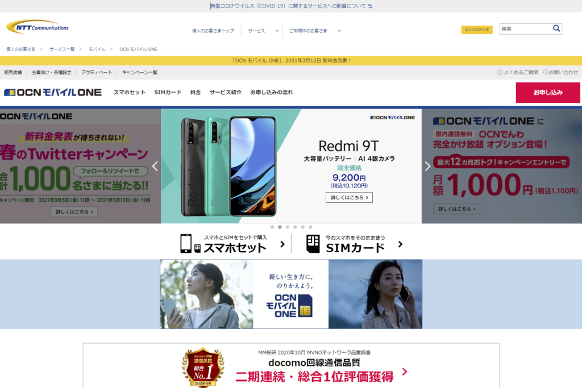Click the docomo回線通信品質 heading
The image size is (582, 388).
pyautogui.click(x=314, y=362)
